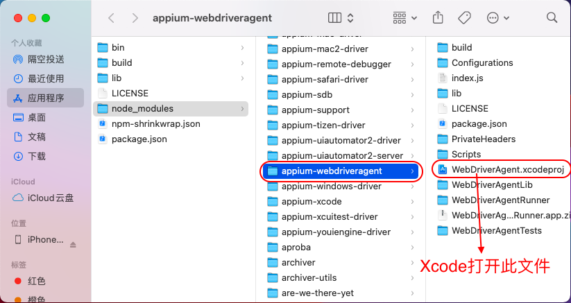Select first-column package.json file
The width and height of the screenshot is (571, 303).
(x=171, y=139)
